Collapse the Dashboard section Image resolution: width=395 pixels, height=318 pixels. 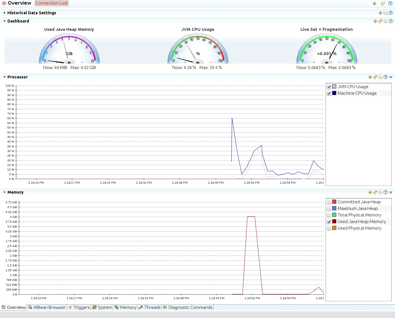[x=5, y=21]
